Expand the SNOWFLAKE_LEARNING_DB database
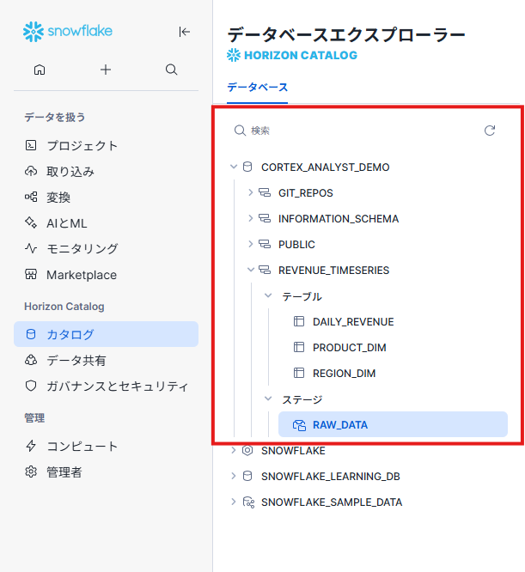Image resolution: width=525 pixels, height=572 pixels. coord(234,476)
